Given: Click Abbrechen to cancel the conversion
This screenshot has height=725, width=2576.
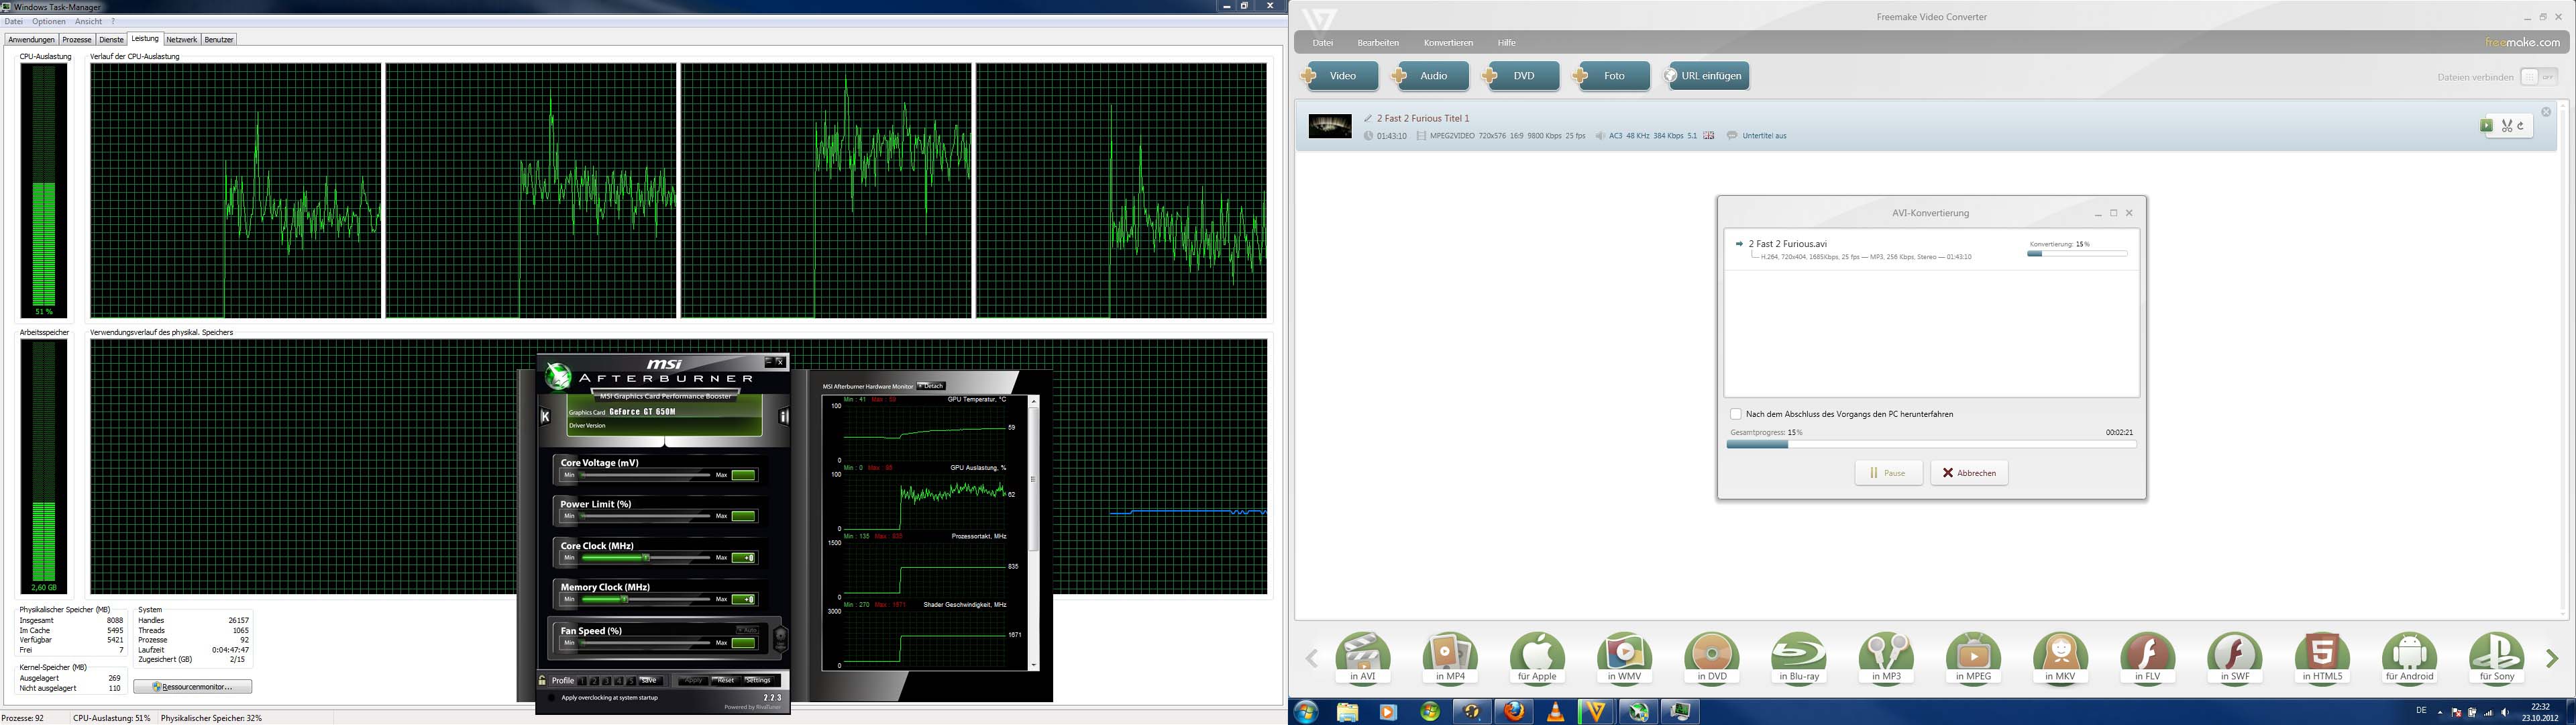Looking at the screenshot, I should coord(1969,473).
